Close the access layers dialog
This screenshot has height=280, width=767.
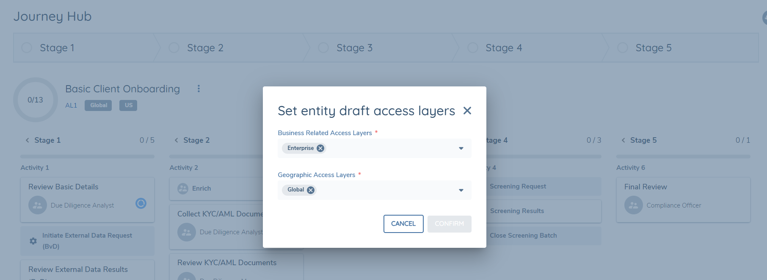(467, 111)
